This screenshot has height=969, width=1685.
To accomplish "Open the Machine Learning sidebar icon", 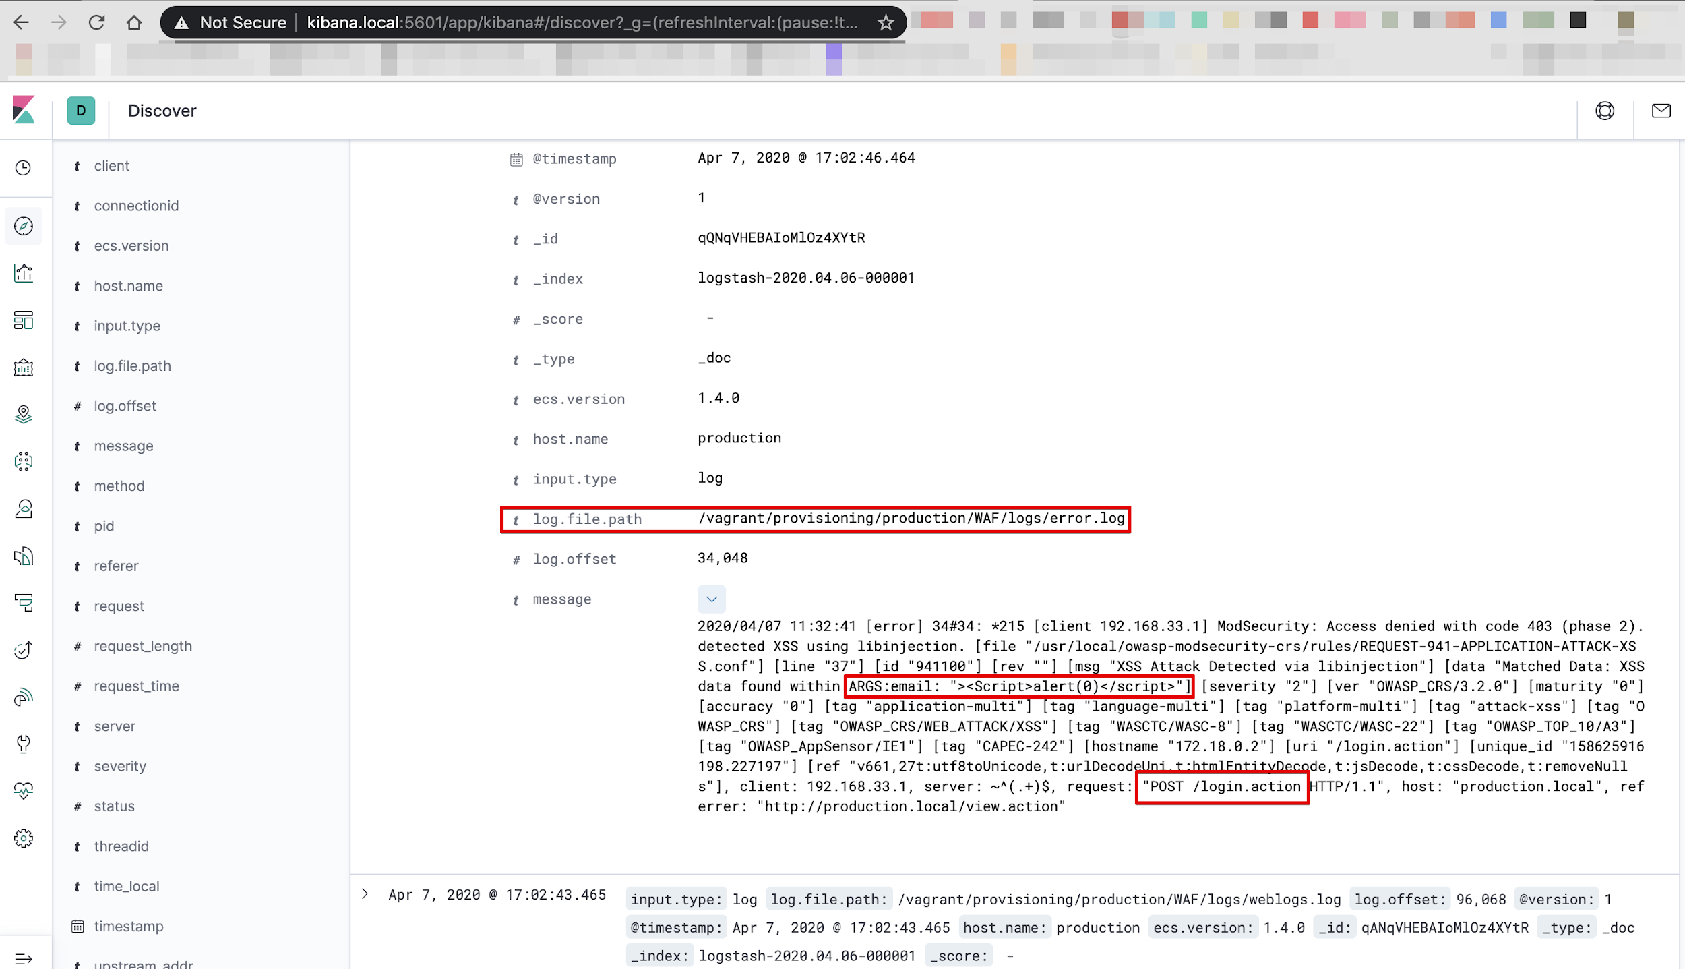I will click(x=24, y=461).
